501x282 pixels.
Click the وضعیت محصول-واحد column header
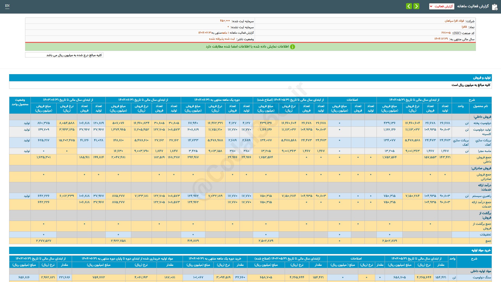pyautogui.click(x=20, y=102)
